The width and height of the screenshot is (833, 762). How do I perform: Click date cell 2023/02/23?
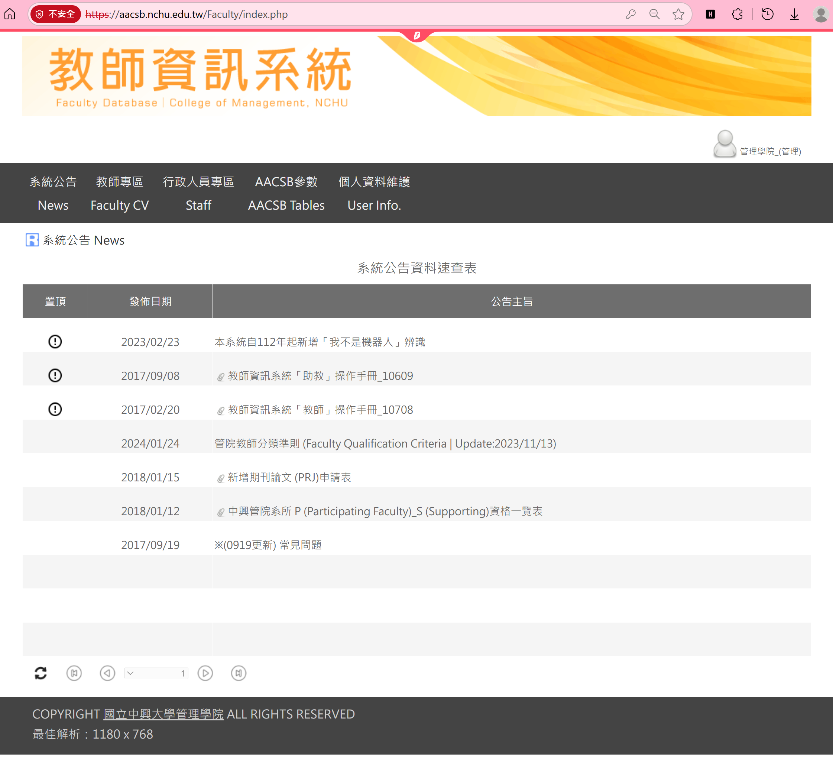click(x=150, y=342)
